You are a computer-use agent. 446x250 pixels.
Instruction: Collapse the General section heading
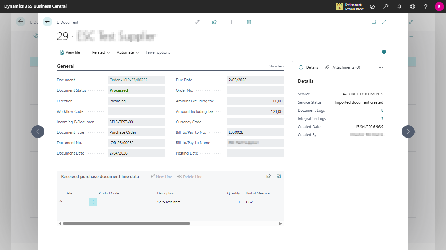coord(66,66)
